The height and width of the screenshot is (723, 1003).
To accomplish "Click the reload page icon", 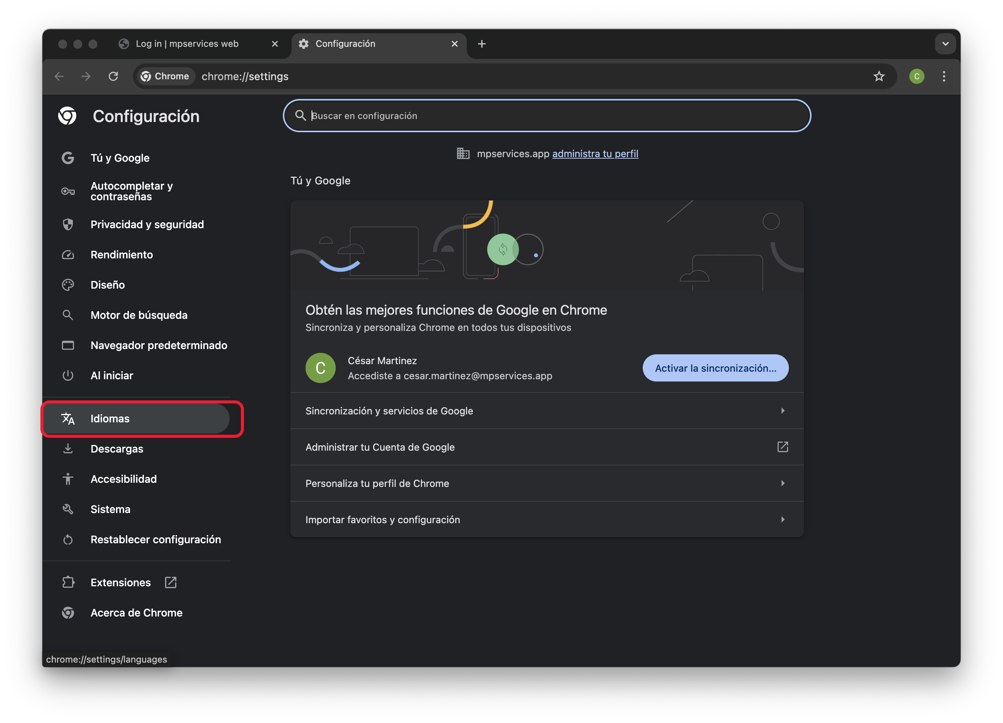I will click(113, 77).
